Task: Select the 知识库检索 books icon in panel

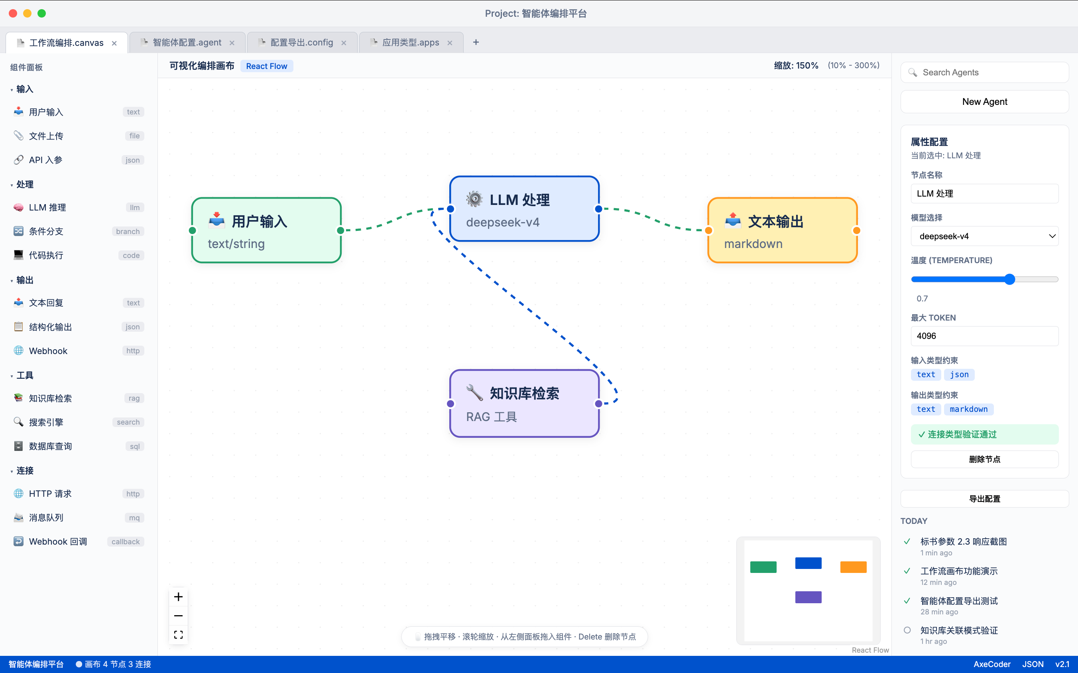Action: pos(18,398)
